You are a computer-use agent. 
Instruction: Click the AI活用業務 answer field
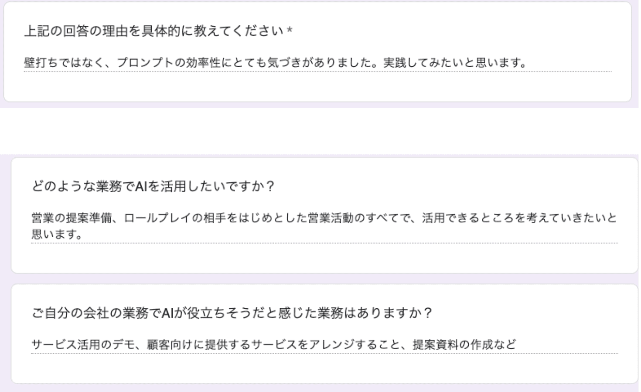(305, 227)
